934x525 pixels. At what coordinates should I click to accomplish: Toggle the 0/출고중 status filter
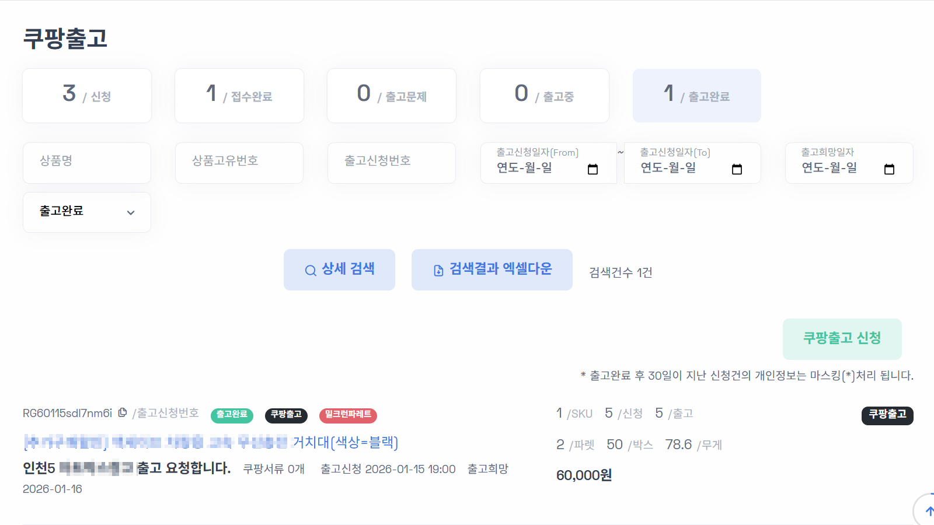click(544, 95)
